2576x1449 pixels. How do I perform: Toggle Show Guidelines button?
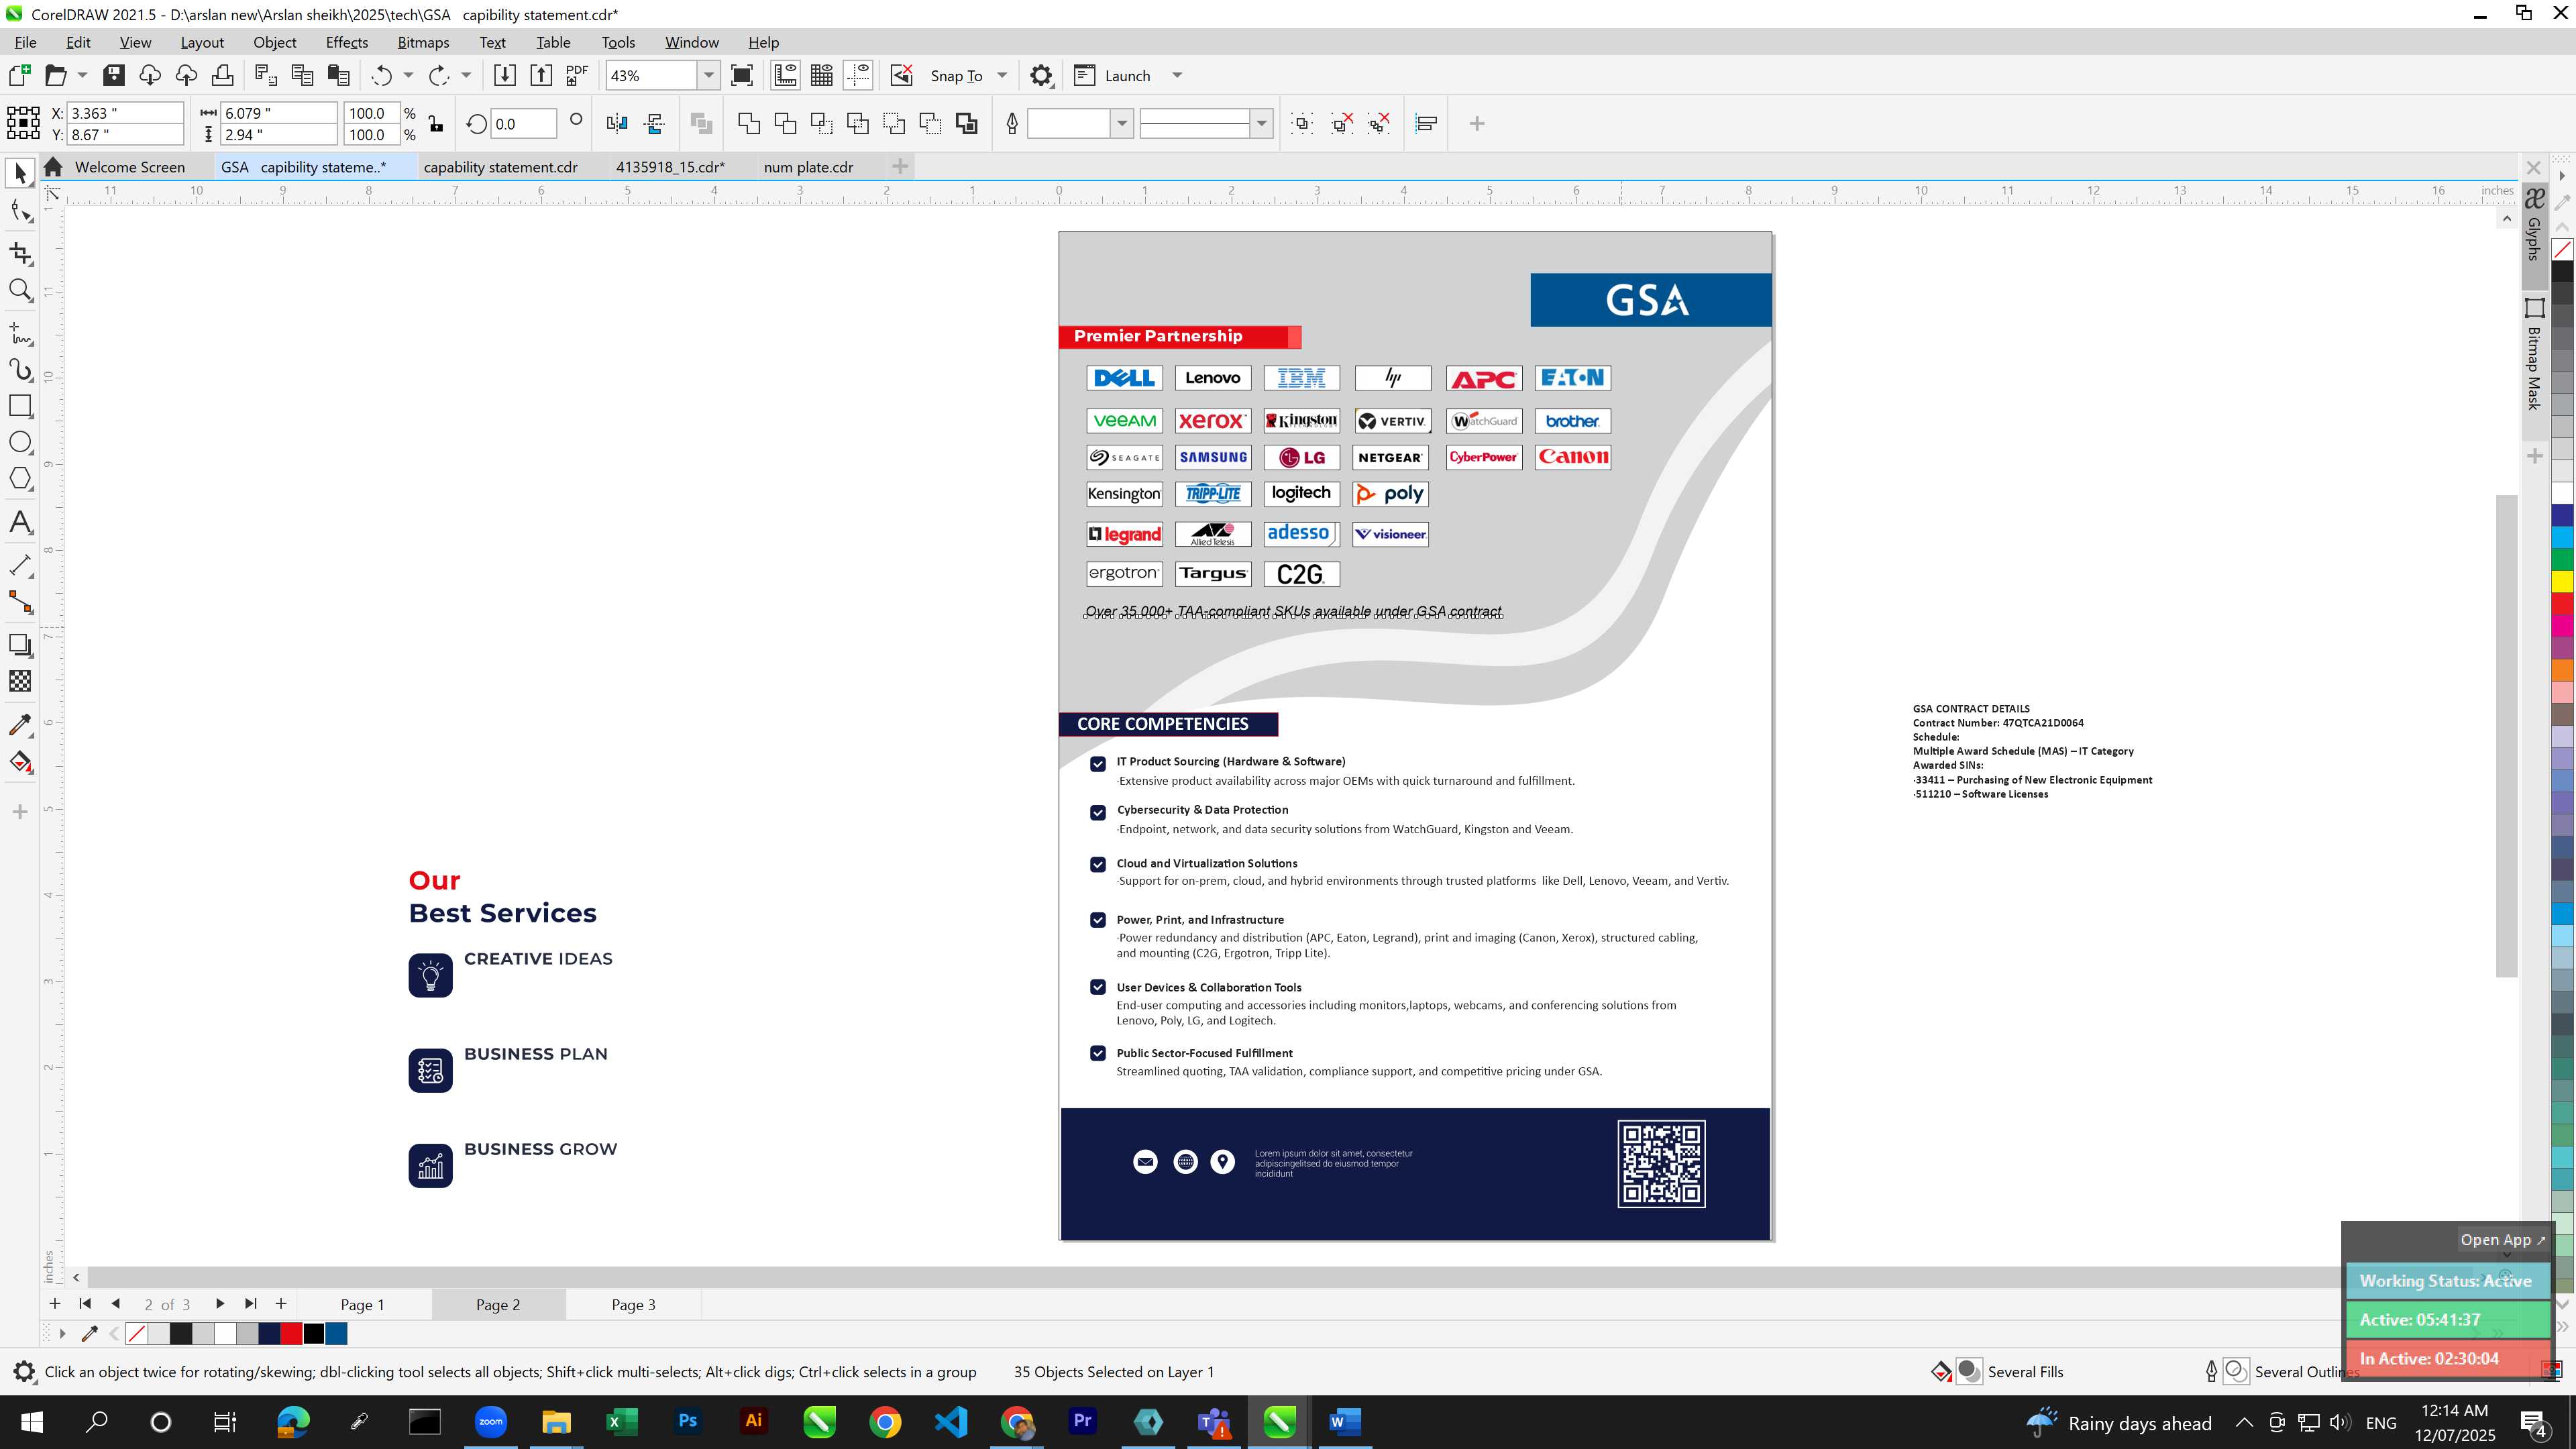tap(858, 75)
